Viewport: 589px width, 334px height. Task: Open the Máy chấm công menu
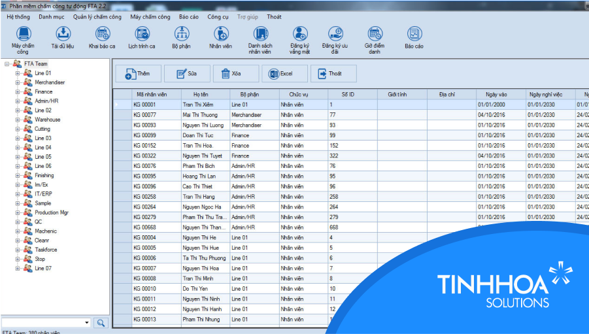tap(150, 17)
